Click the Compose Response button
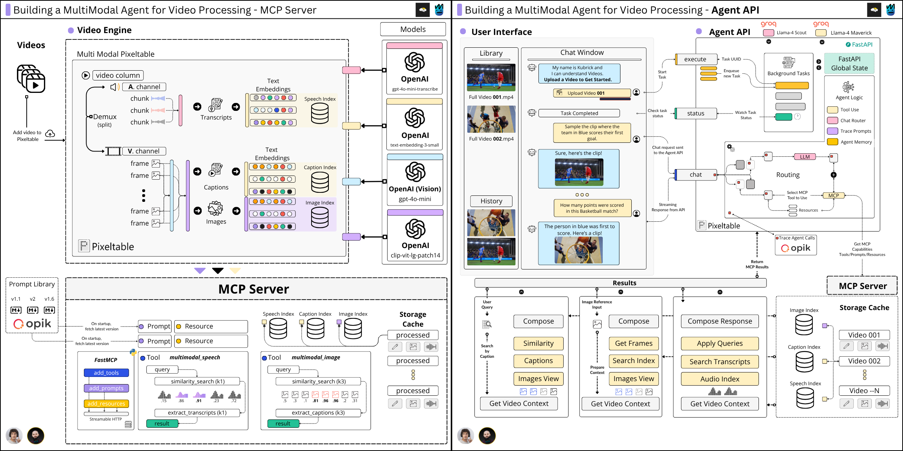The height and width of the screenshot is (451, 903). pos(720,321)
